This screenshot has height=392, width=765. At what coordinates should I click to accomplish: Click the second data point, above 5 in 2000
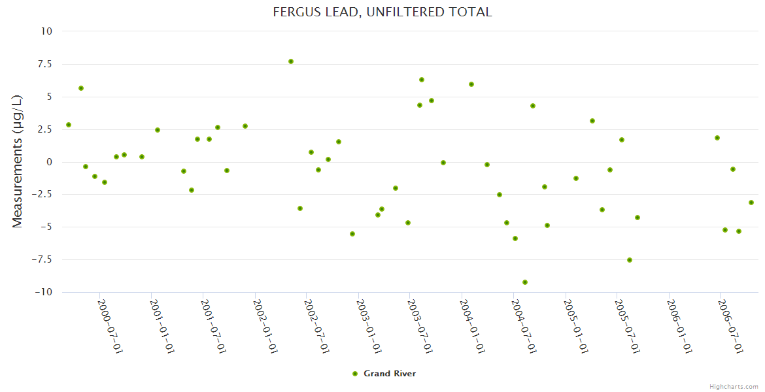click(x=81, y=88)
